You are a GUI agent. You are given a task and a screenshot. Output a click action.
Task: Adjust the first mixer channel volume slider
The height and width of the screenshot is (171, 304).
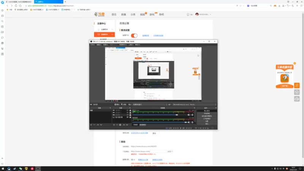[x=159, y=115]
